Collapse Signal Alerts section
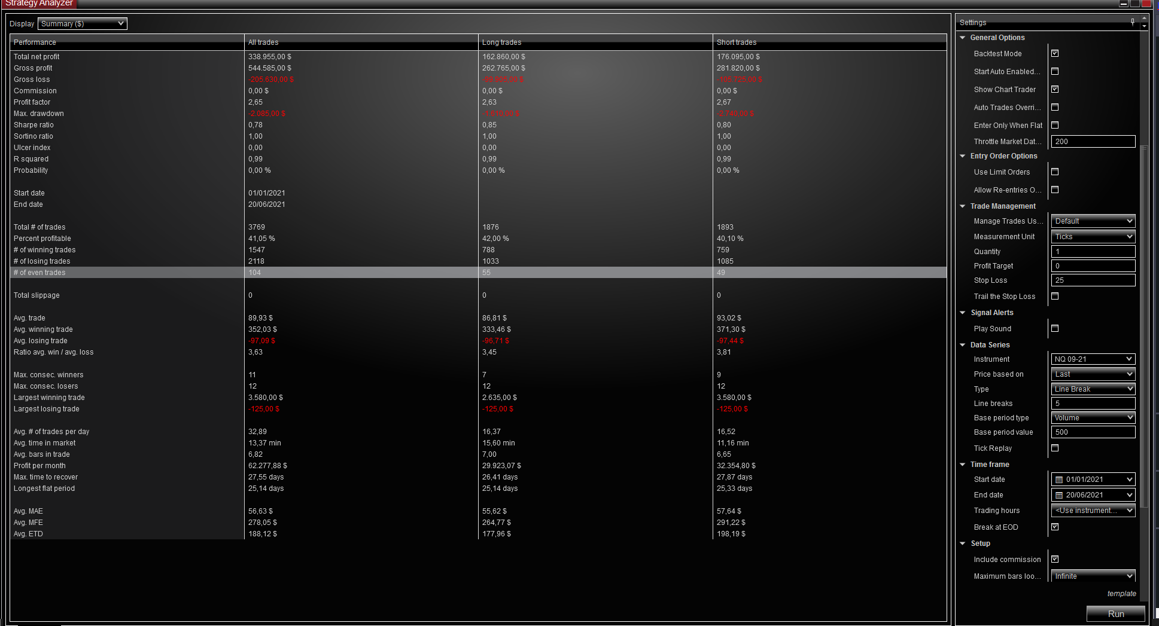This screenshot has height=626, width=1159. (963, 313)
